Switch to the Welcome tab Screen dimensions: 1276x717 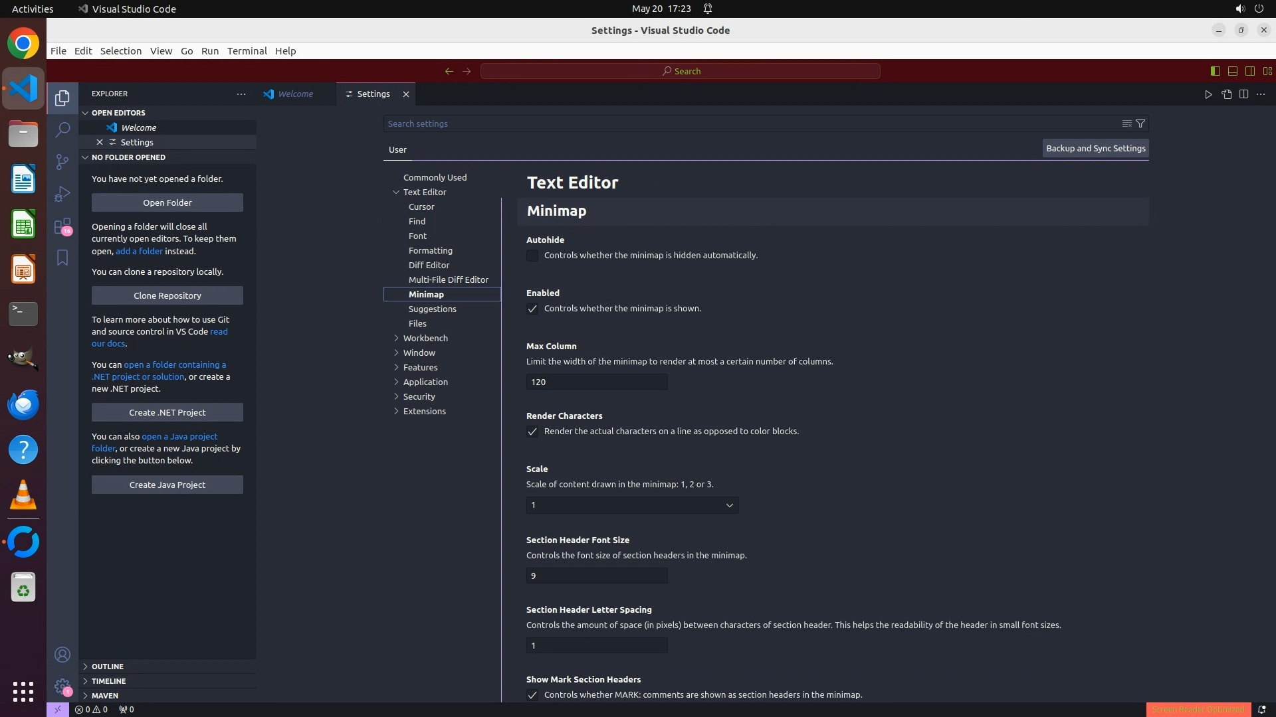[x=295, y=94]
